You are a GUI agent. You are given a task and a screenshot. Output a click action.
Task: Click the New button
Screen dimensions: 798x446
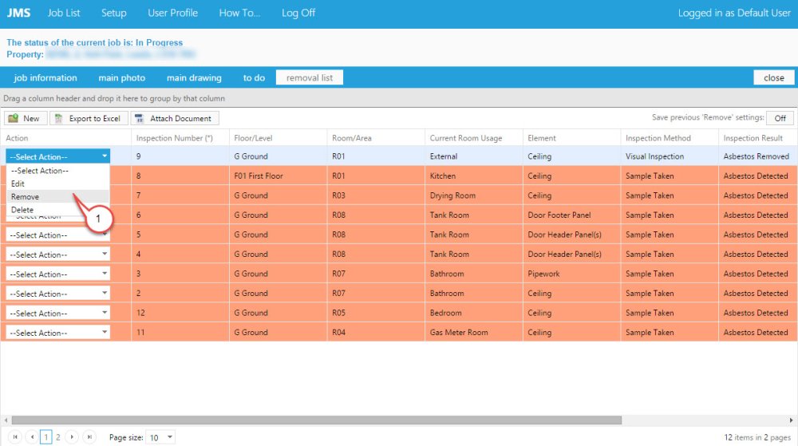26,119
